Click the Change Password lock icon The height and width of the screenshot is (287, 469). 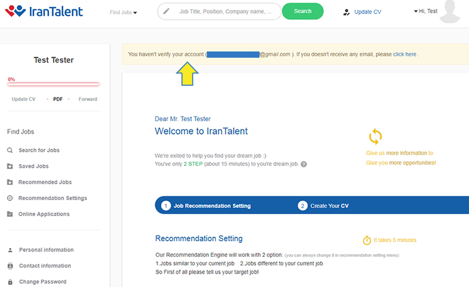[10, 282]
